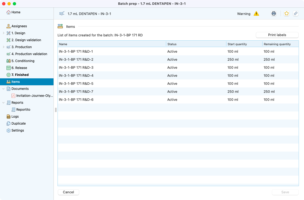Viewport: 304px width, 200px height.
Task: Click the copy link icon
Action: tap(295, 14)
